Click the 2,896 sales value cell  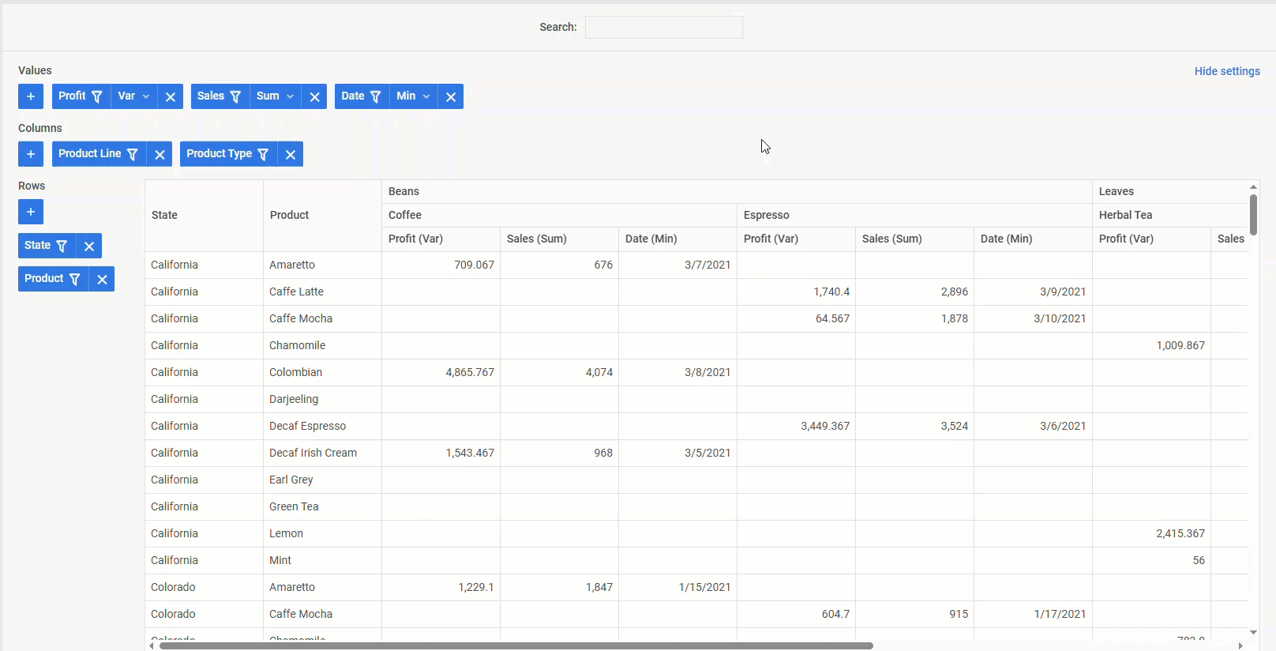click(x=914, y=292)
